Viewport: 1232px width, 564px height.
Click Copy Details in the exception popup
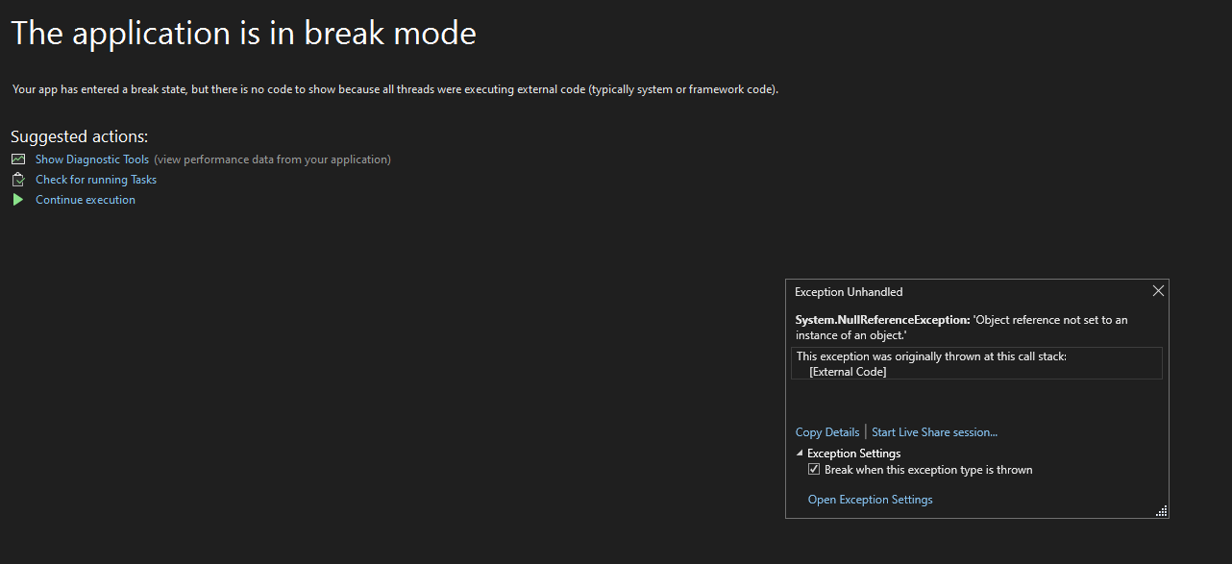[x=826, y=431]
